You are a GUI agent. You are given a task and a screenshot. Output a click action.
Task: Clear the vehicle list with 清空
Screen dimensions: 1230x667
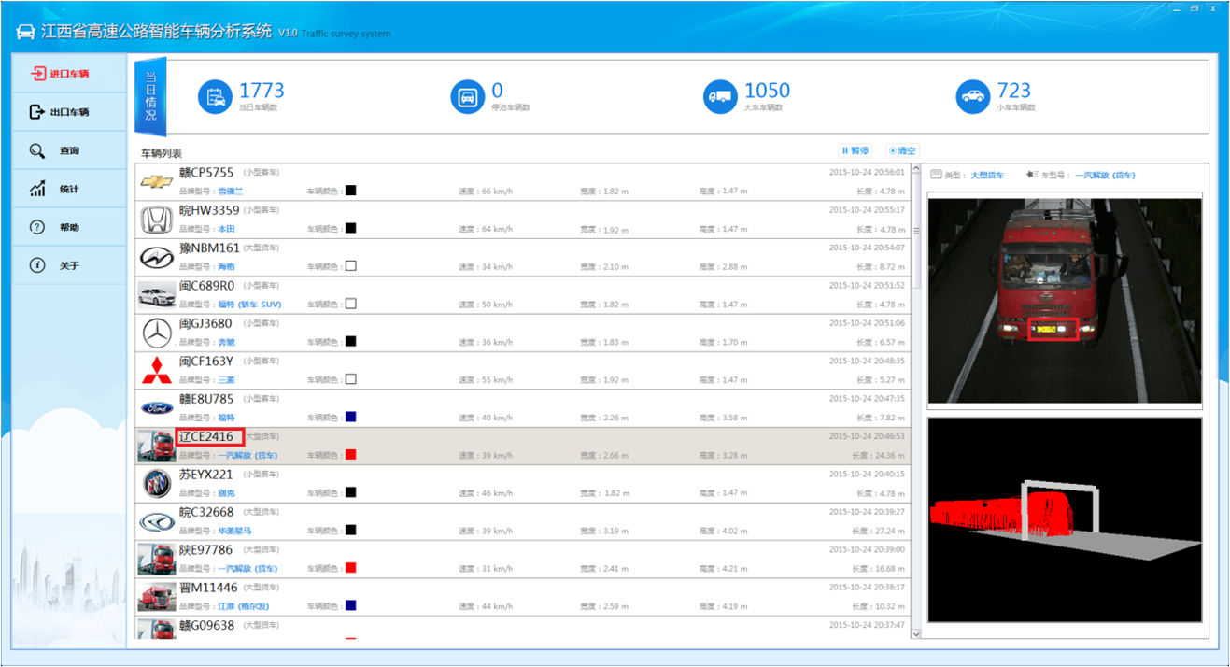902,150
